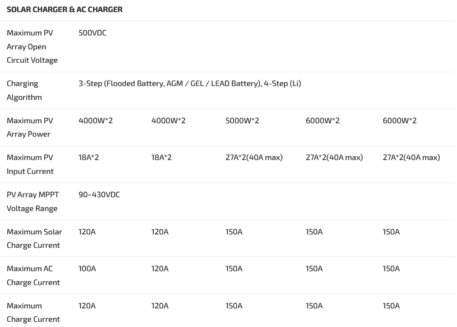This screenshot has width=457, height=327.
Task: Click the first 4000W*2 value in the row
Action: pos(95,121)
